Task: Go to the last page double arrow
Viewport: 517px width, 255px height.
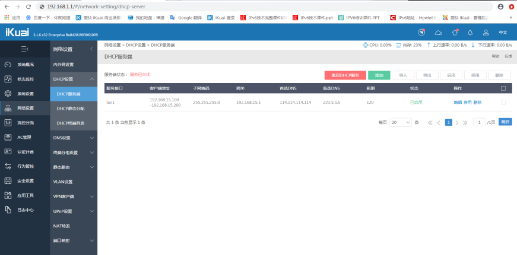Action: point(465,123)
